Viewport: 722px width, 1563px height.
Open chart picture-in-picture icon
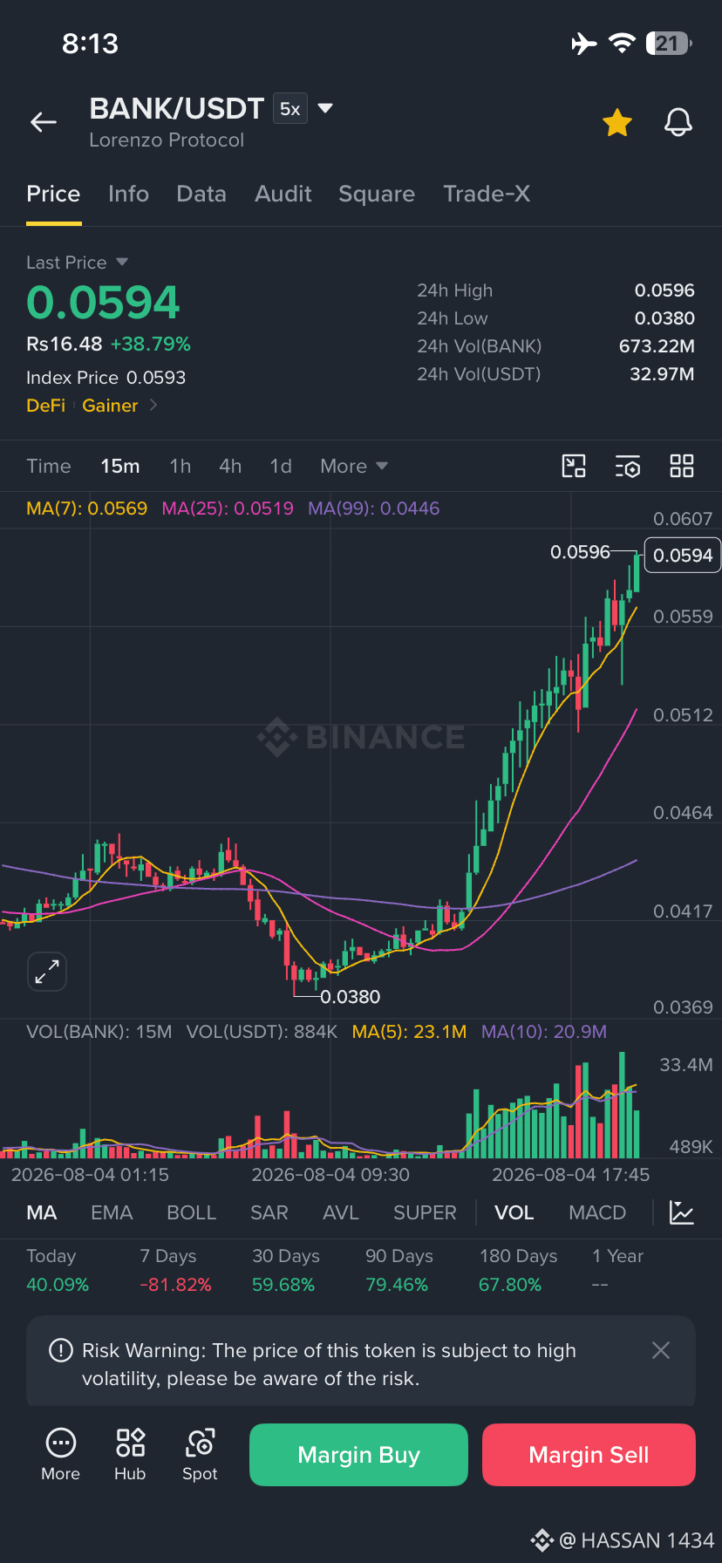point(574,467)
